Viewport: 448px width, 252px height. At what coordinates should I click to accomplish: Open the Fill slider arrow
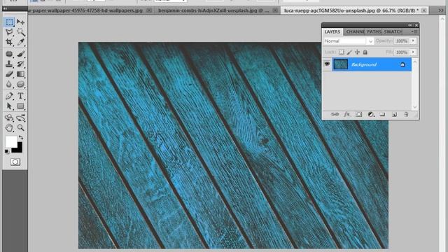[x=413, y=52]
